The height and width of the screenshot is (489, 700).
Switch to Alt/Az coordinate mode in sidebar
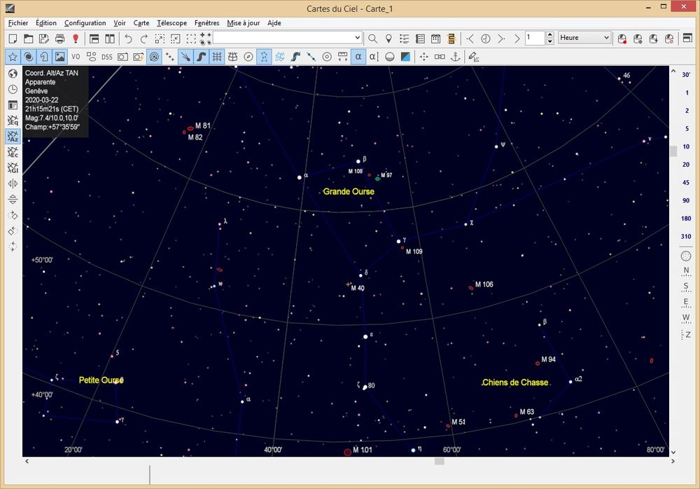tap(12, 137)
